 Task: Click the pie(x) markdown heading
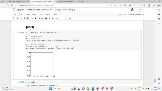tap(30, 27)
